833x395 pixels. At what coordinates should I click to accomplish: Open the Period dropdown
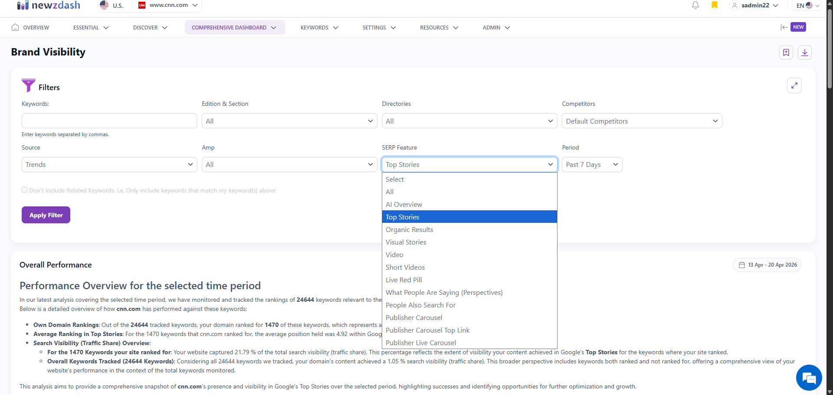point(592,165)
